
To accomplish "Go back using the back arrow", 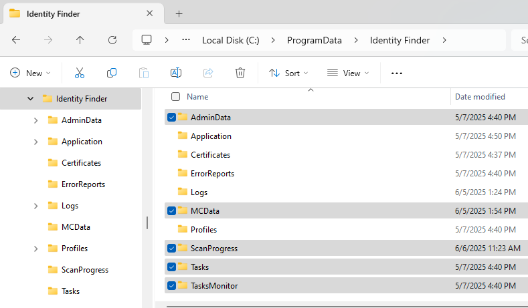I will tap(16, 40).
